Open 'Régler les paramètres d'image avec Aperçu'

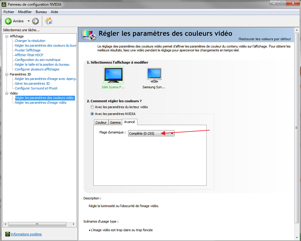pyautogui.click(x=46, y=79)
